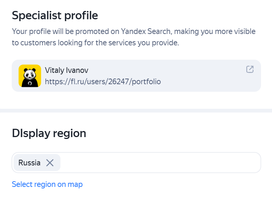Click the word "region" in Display region title
The image size is (272, 199).
coord(70,134)
